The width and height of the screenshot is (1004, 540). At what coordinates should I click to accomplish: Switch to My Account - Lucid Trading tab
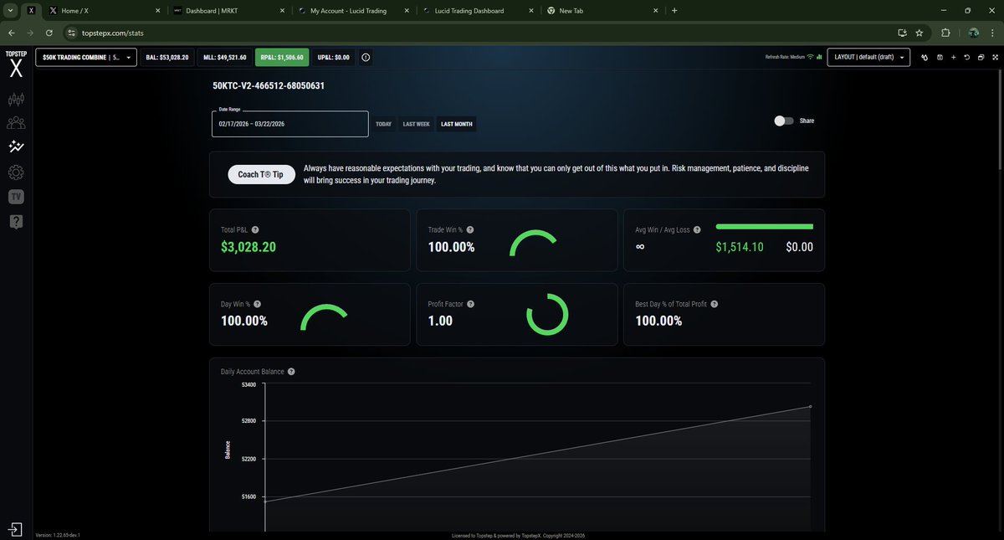point(354,11)
